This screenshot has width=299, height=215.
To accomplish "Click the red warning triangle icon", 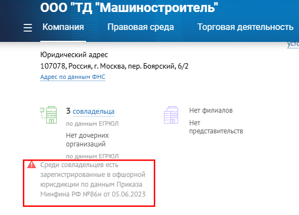I will tap(32, 164).
